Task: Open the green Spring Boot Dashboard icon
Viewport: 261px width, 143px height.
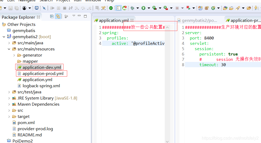Action: click(x=111, y=8)
